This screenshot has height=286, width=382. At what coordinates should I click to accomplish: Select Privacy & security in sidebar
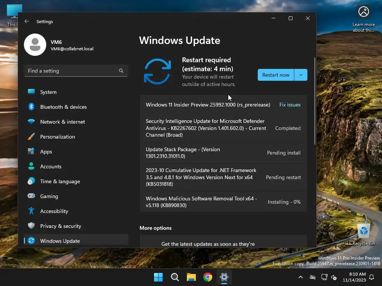pyautogui.click(x=76, y=226)
